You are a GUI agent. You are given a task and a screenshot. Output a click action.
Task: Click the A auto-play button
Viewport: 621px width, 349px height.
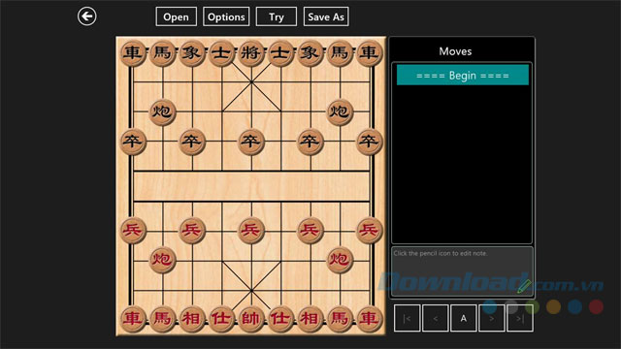464,318
